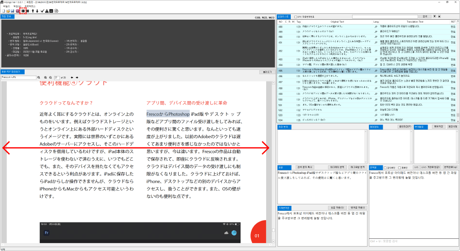The image size is (460, 251).
Task: Click the export document toolbar icon
Action: click(56, 11)
